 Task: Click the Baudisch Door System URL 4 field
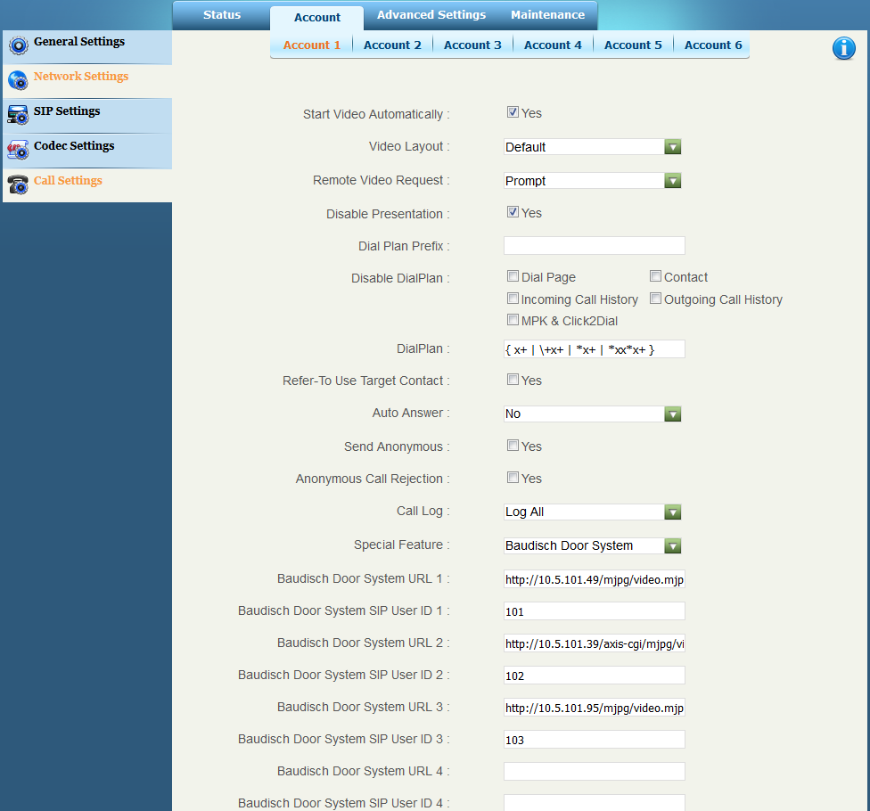[594, 772]
